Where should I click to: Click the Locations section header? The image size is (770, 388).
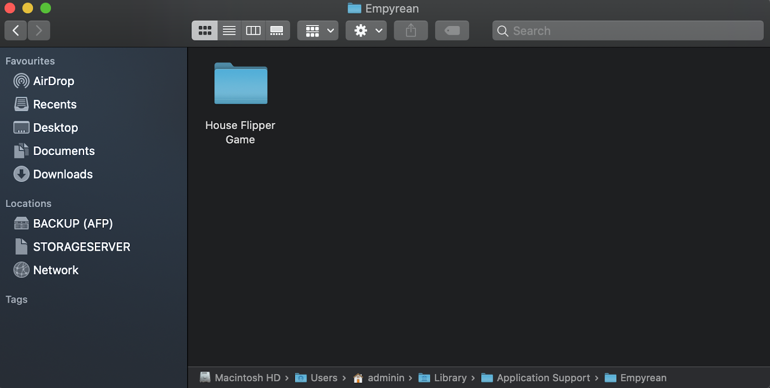[28, 204]
